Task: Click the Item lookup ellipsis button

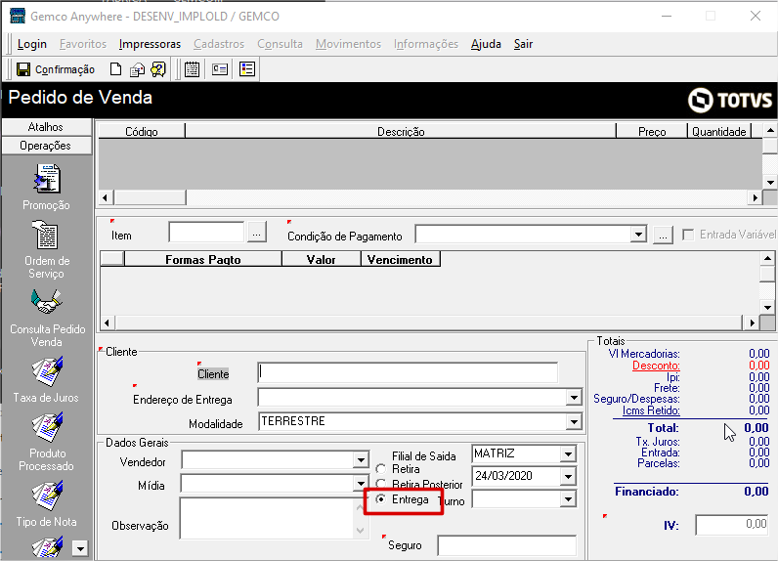Action: (256, 233)
